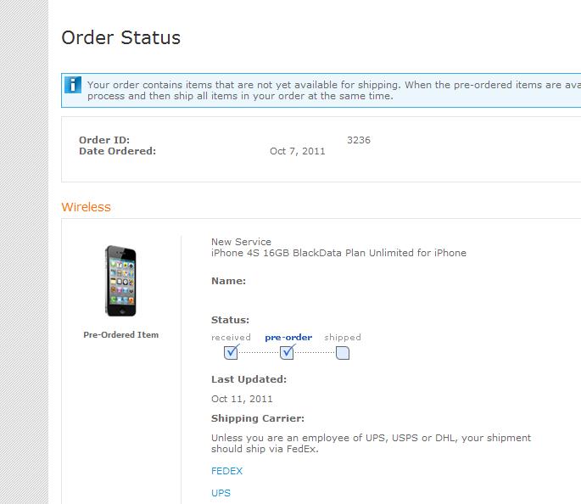Click the Oct 7, 2011 order date
The height and width of the screenshot is (504, 581).
pyautogui.click(x=297, y=151)
